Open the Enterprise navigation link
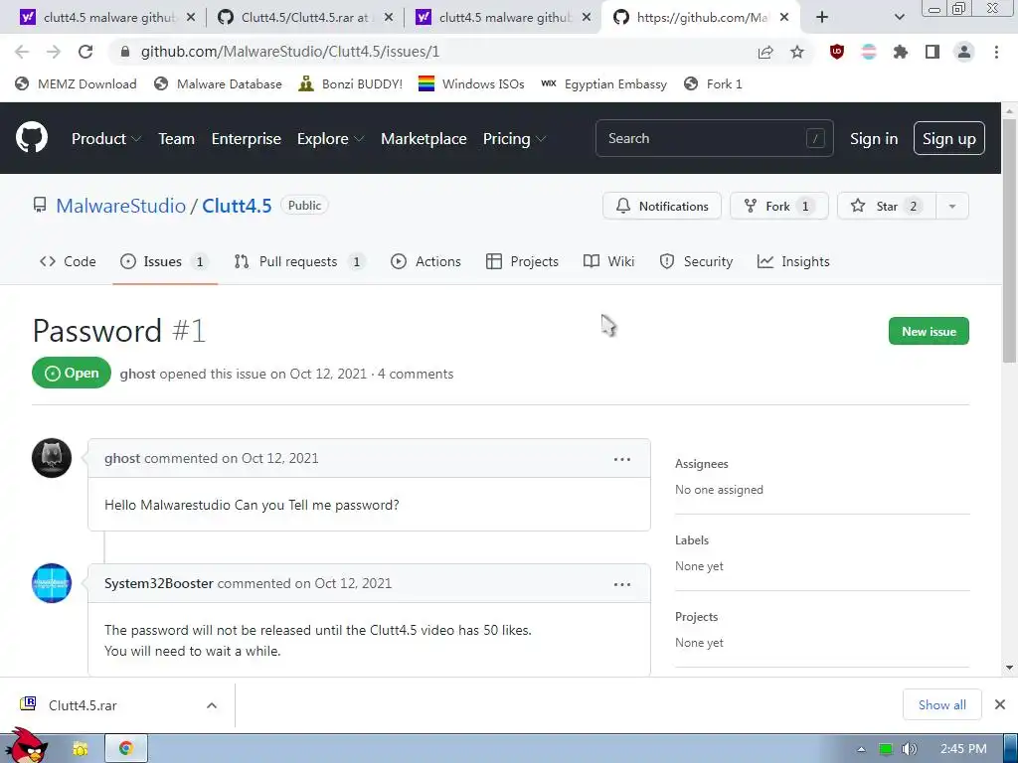 click(247, 139)
